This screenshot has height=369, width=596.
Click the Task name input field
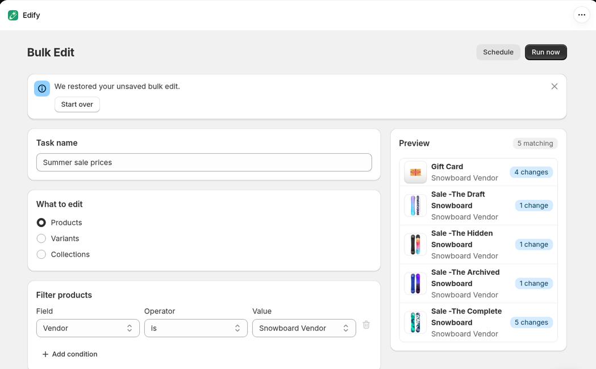(204, 162)
